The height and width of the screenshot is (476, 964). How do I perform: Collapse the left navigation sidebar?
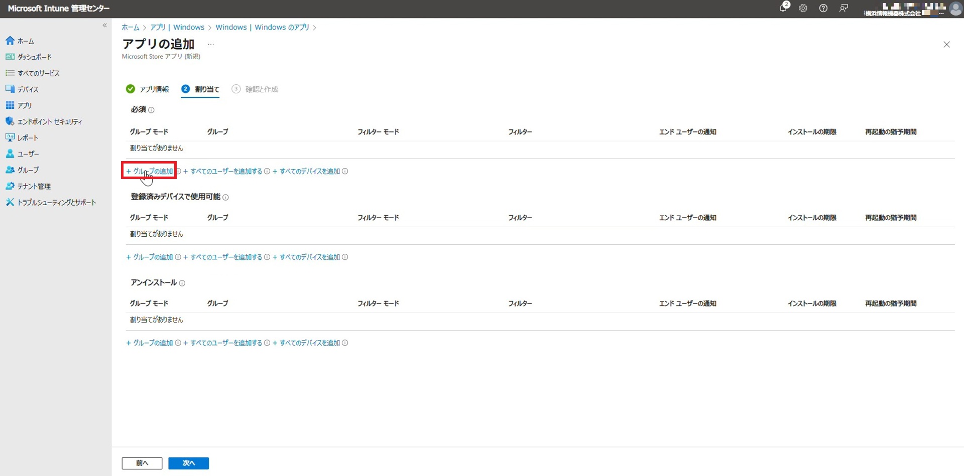click(104, 25)
